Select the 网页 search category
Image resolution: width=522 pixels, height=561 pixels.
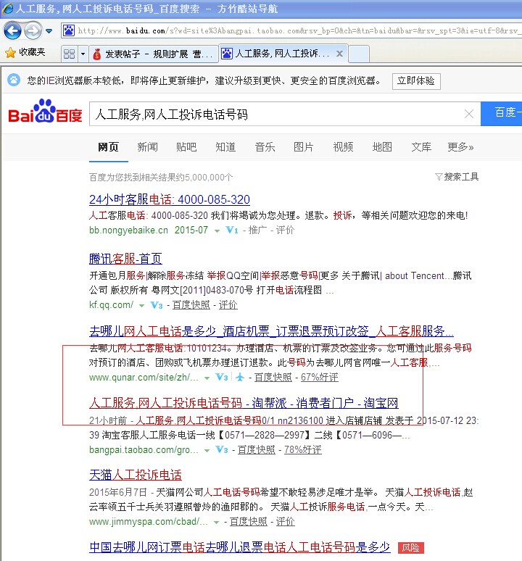tap(109, 147)
